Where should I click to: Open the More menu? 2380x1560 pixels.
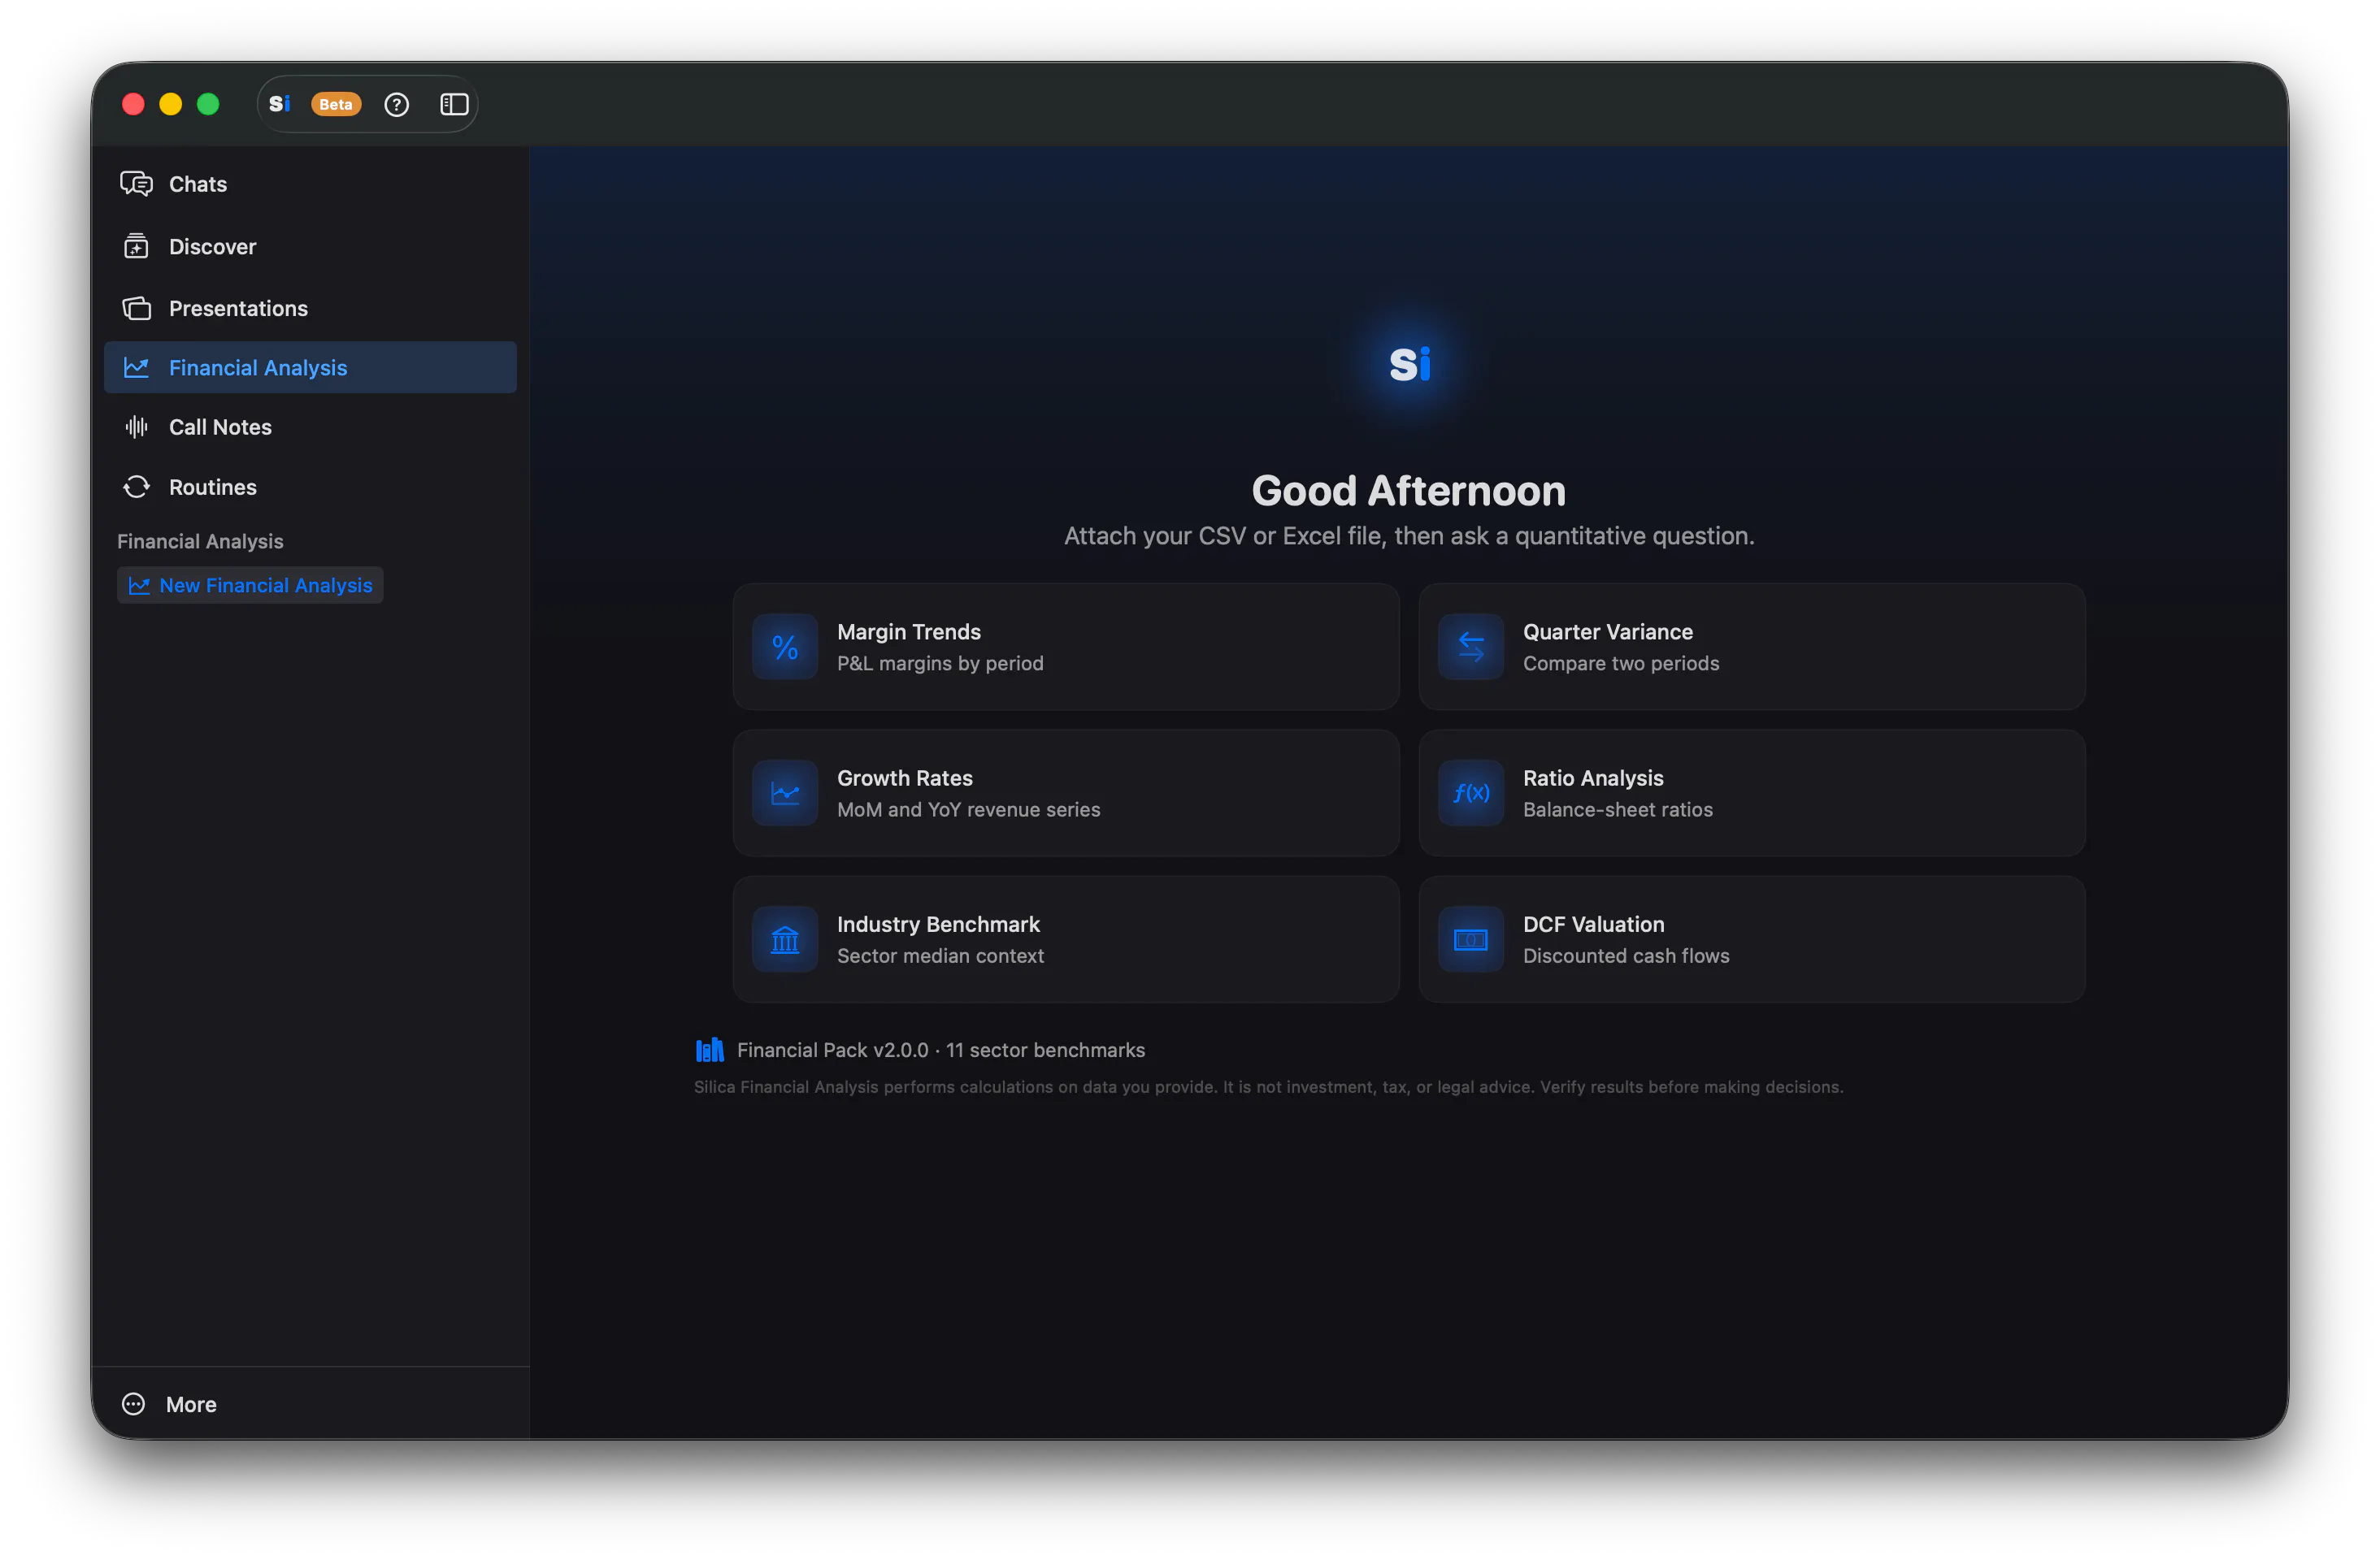tap(310, 1404)
